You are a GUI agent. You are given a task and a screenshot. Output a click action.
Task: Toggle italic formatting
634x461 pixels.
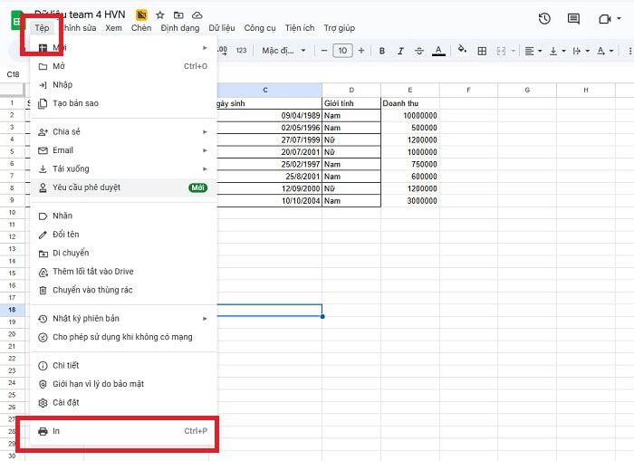(400, 50)
